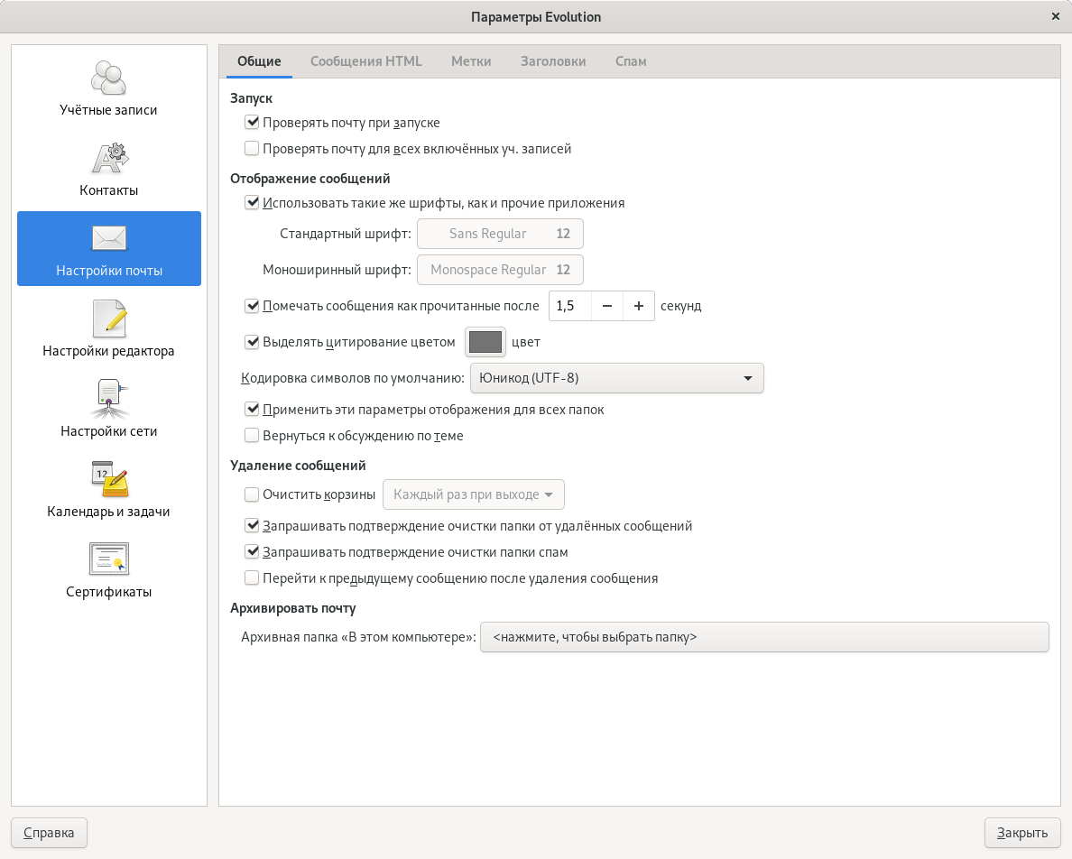The image size is (1072, 859).
Task: Click the Настройки почты envelope icon
Action: (108, 238)
